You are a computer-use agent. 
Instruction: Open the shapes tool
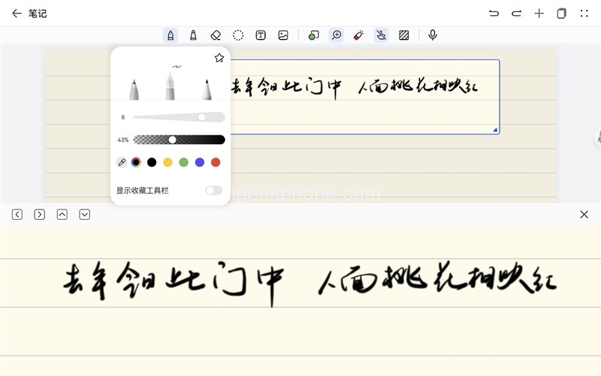(x=314, y=35)
